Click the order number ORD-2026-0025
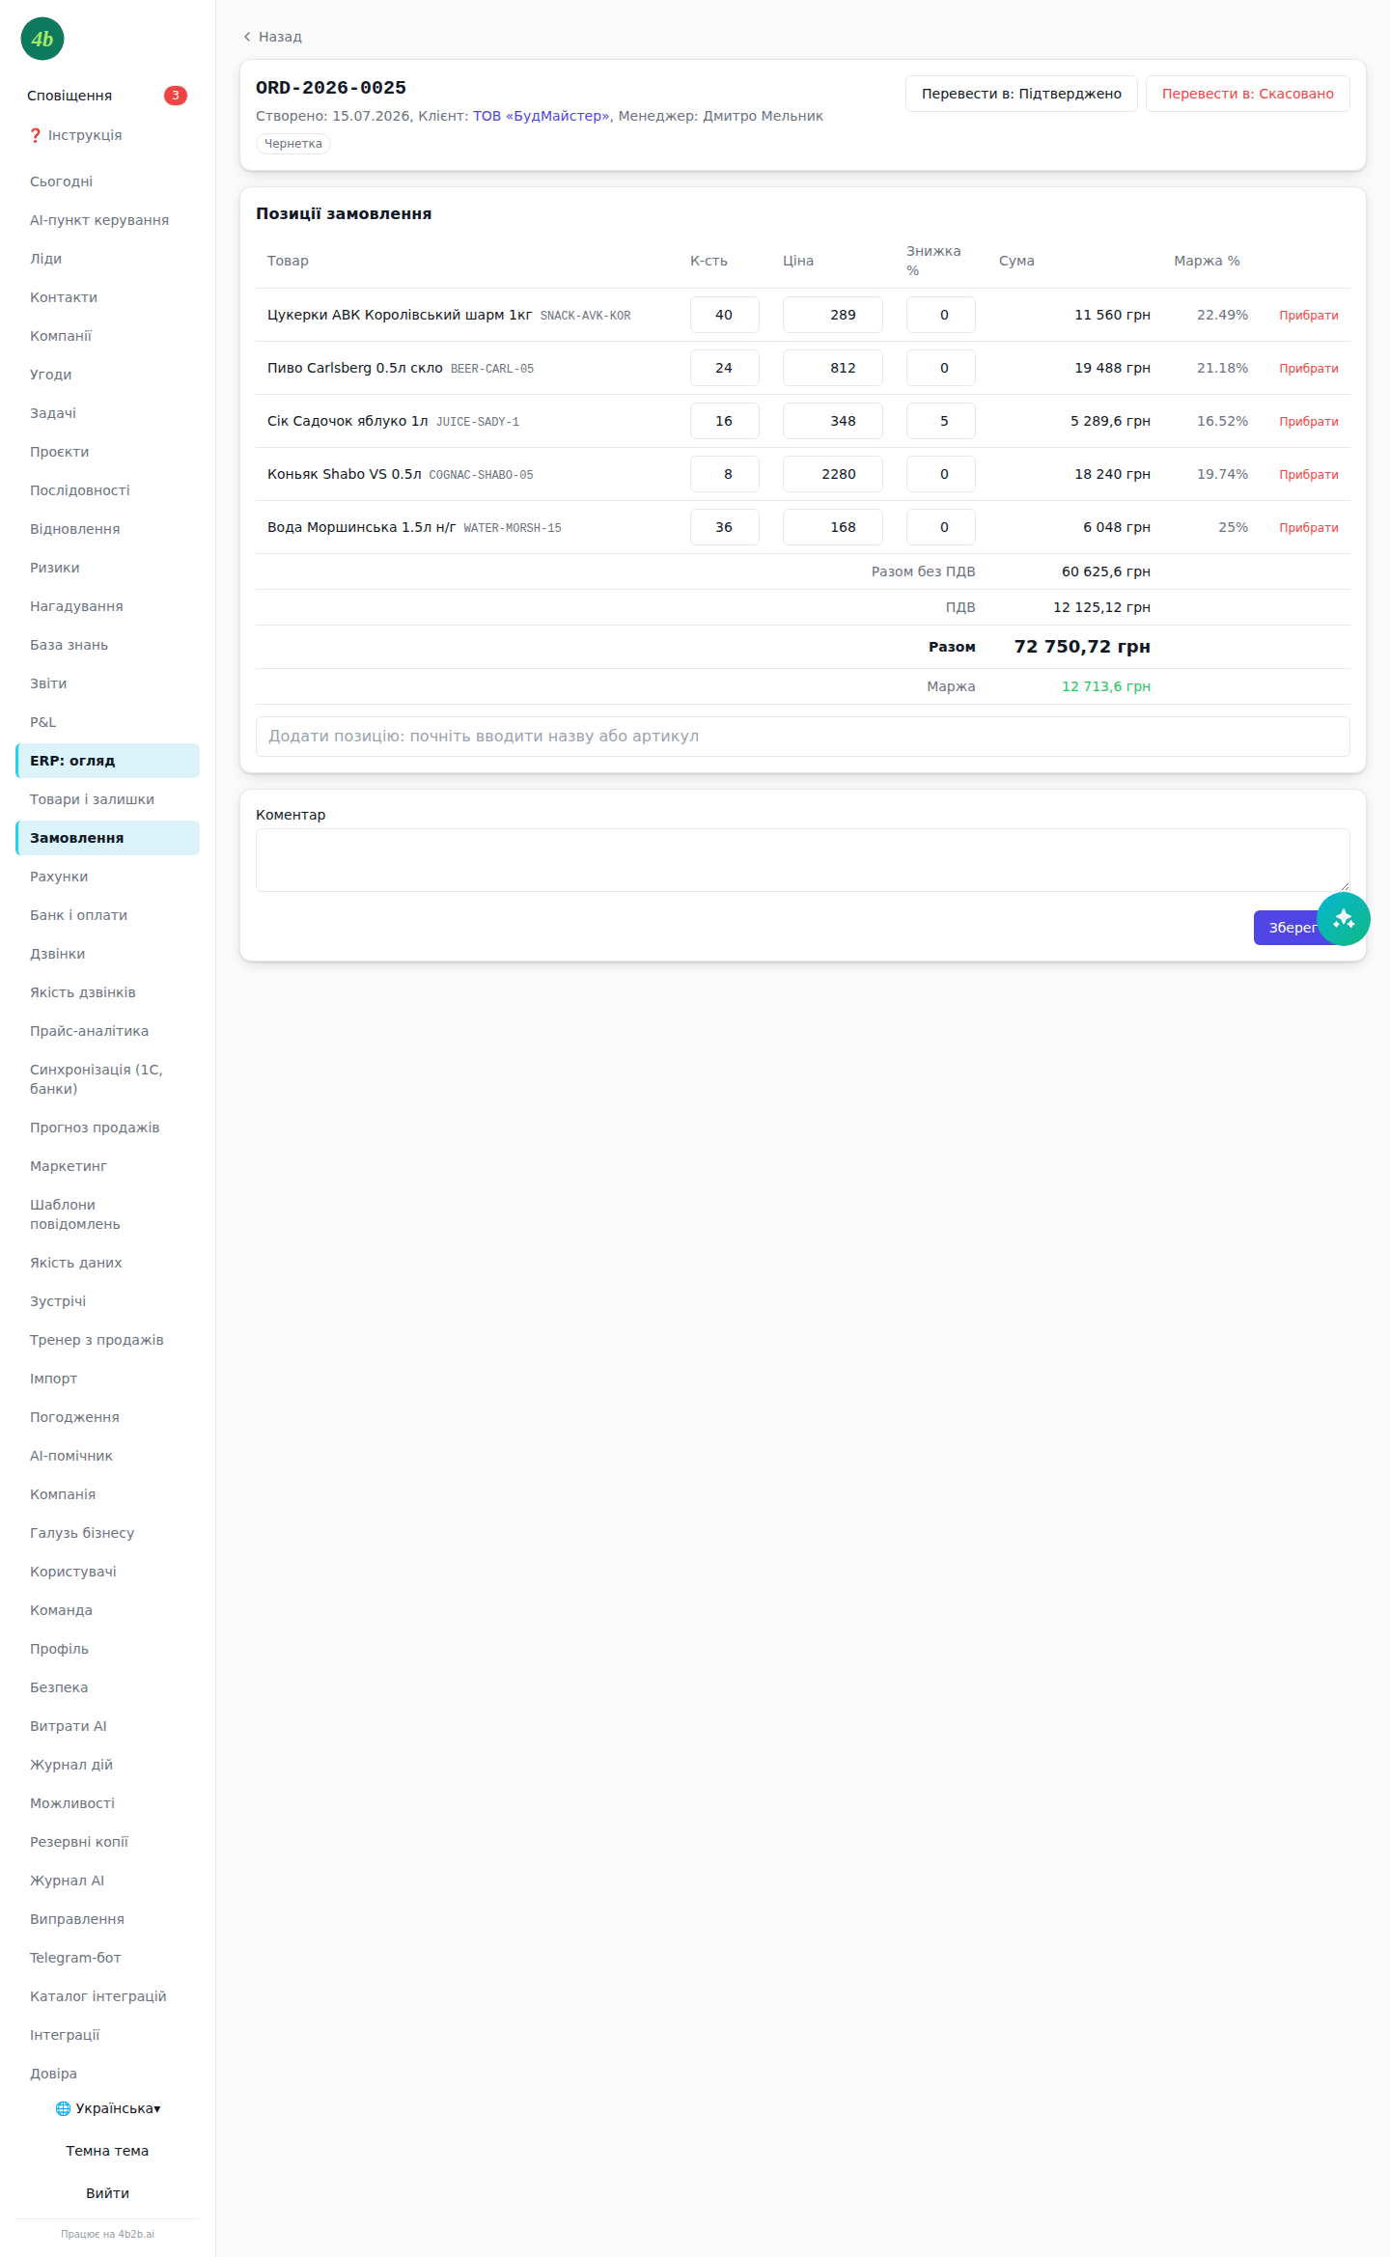1390x2257 pixels. coord(331,88)
